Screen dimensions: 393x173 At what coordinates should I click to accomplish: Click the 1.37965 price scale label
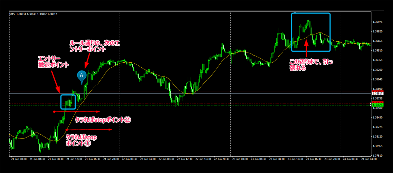click(378, 146)
